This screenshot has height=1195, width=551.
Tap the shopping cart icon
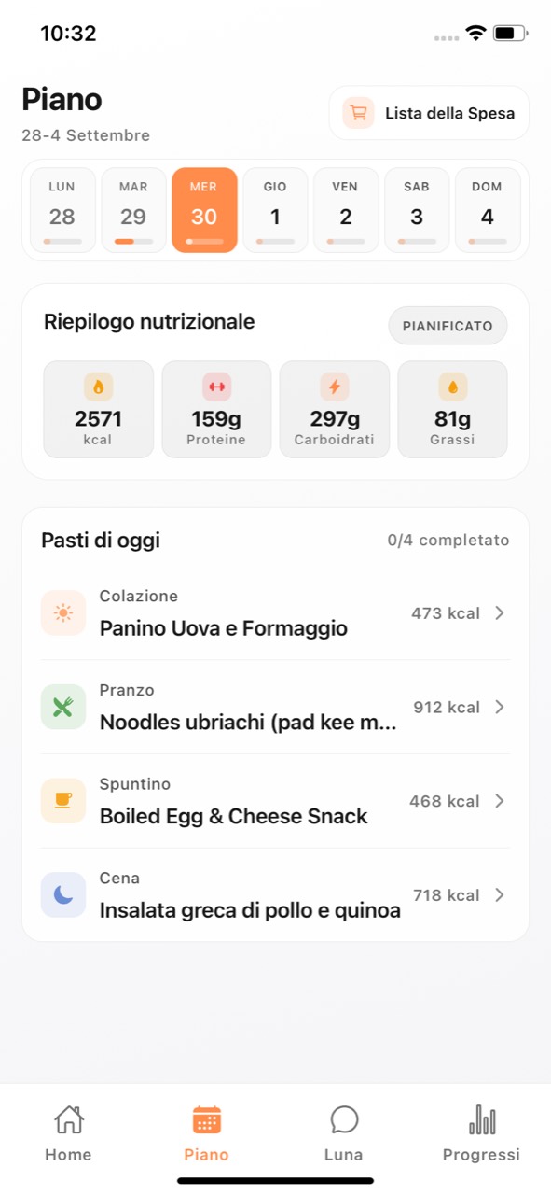358,114
